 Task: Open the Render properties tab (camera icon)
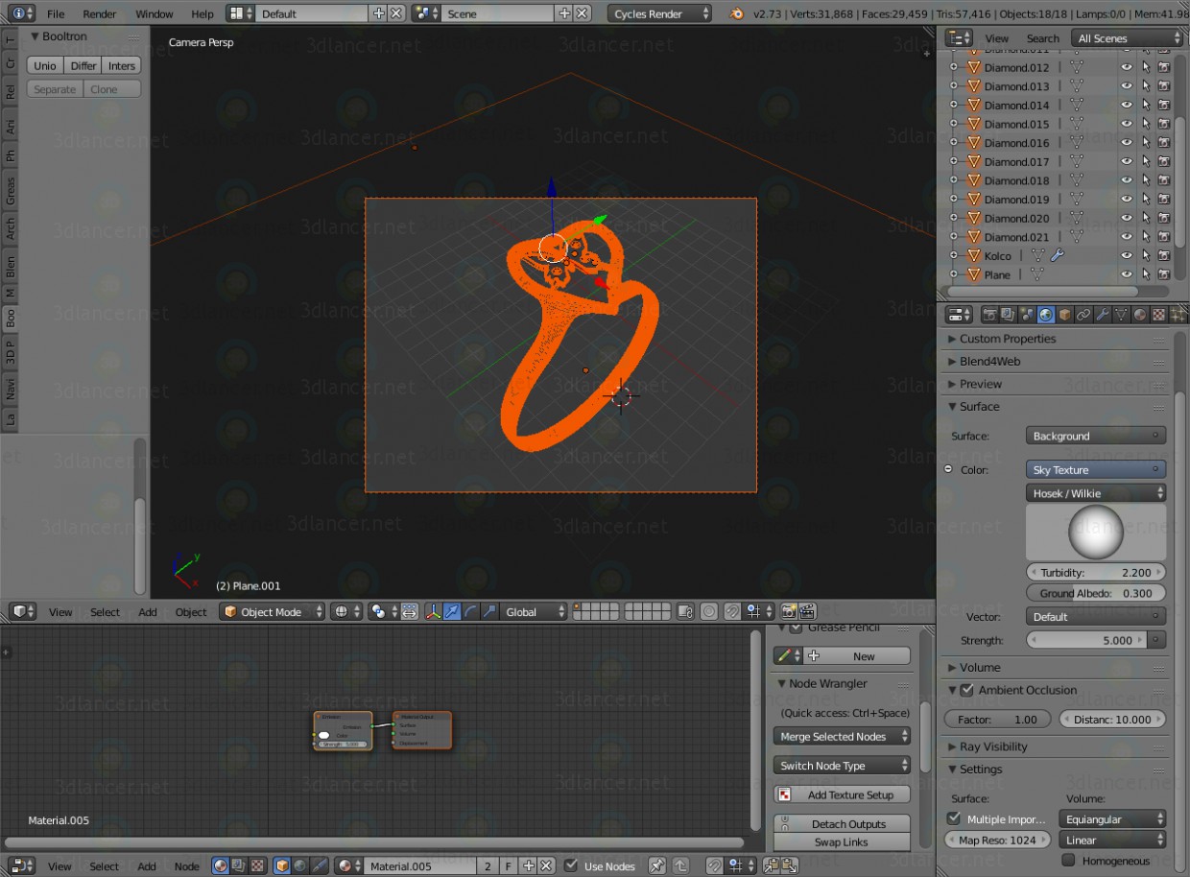(x=989, y=315)
